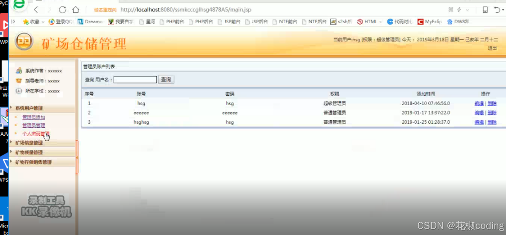Click the lightning speed-mode icon
Screen dimensions: 506x235
point(459,10)
